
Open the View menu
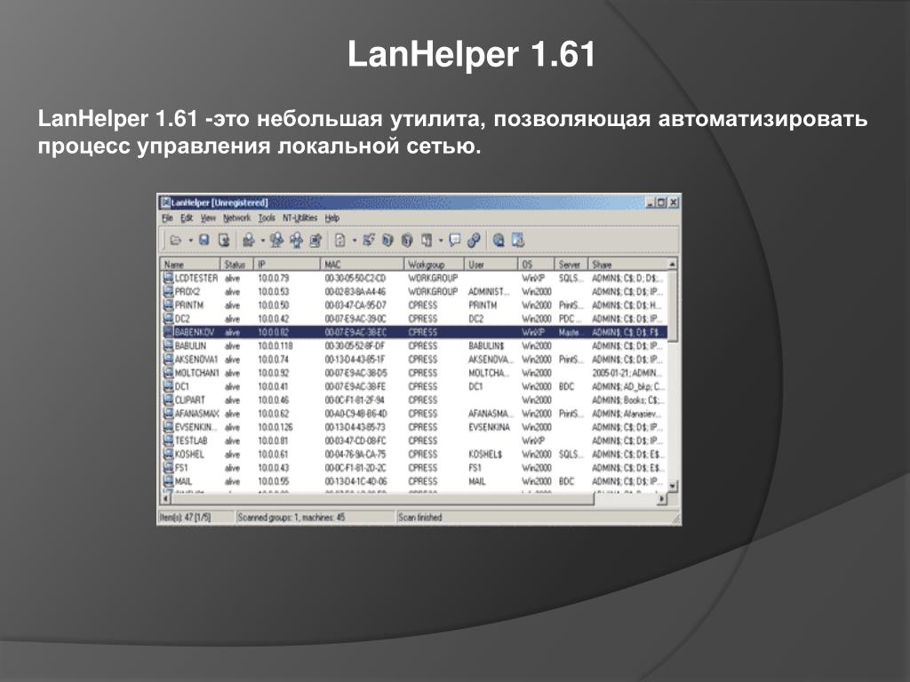(208, 218)
